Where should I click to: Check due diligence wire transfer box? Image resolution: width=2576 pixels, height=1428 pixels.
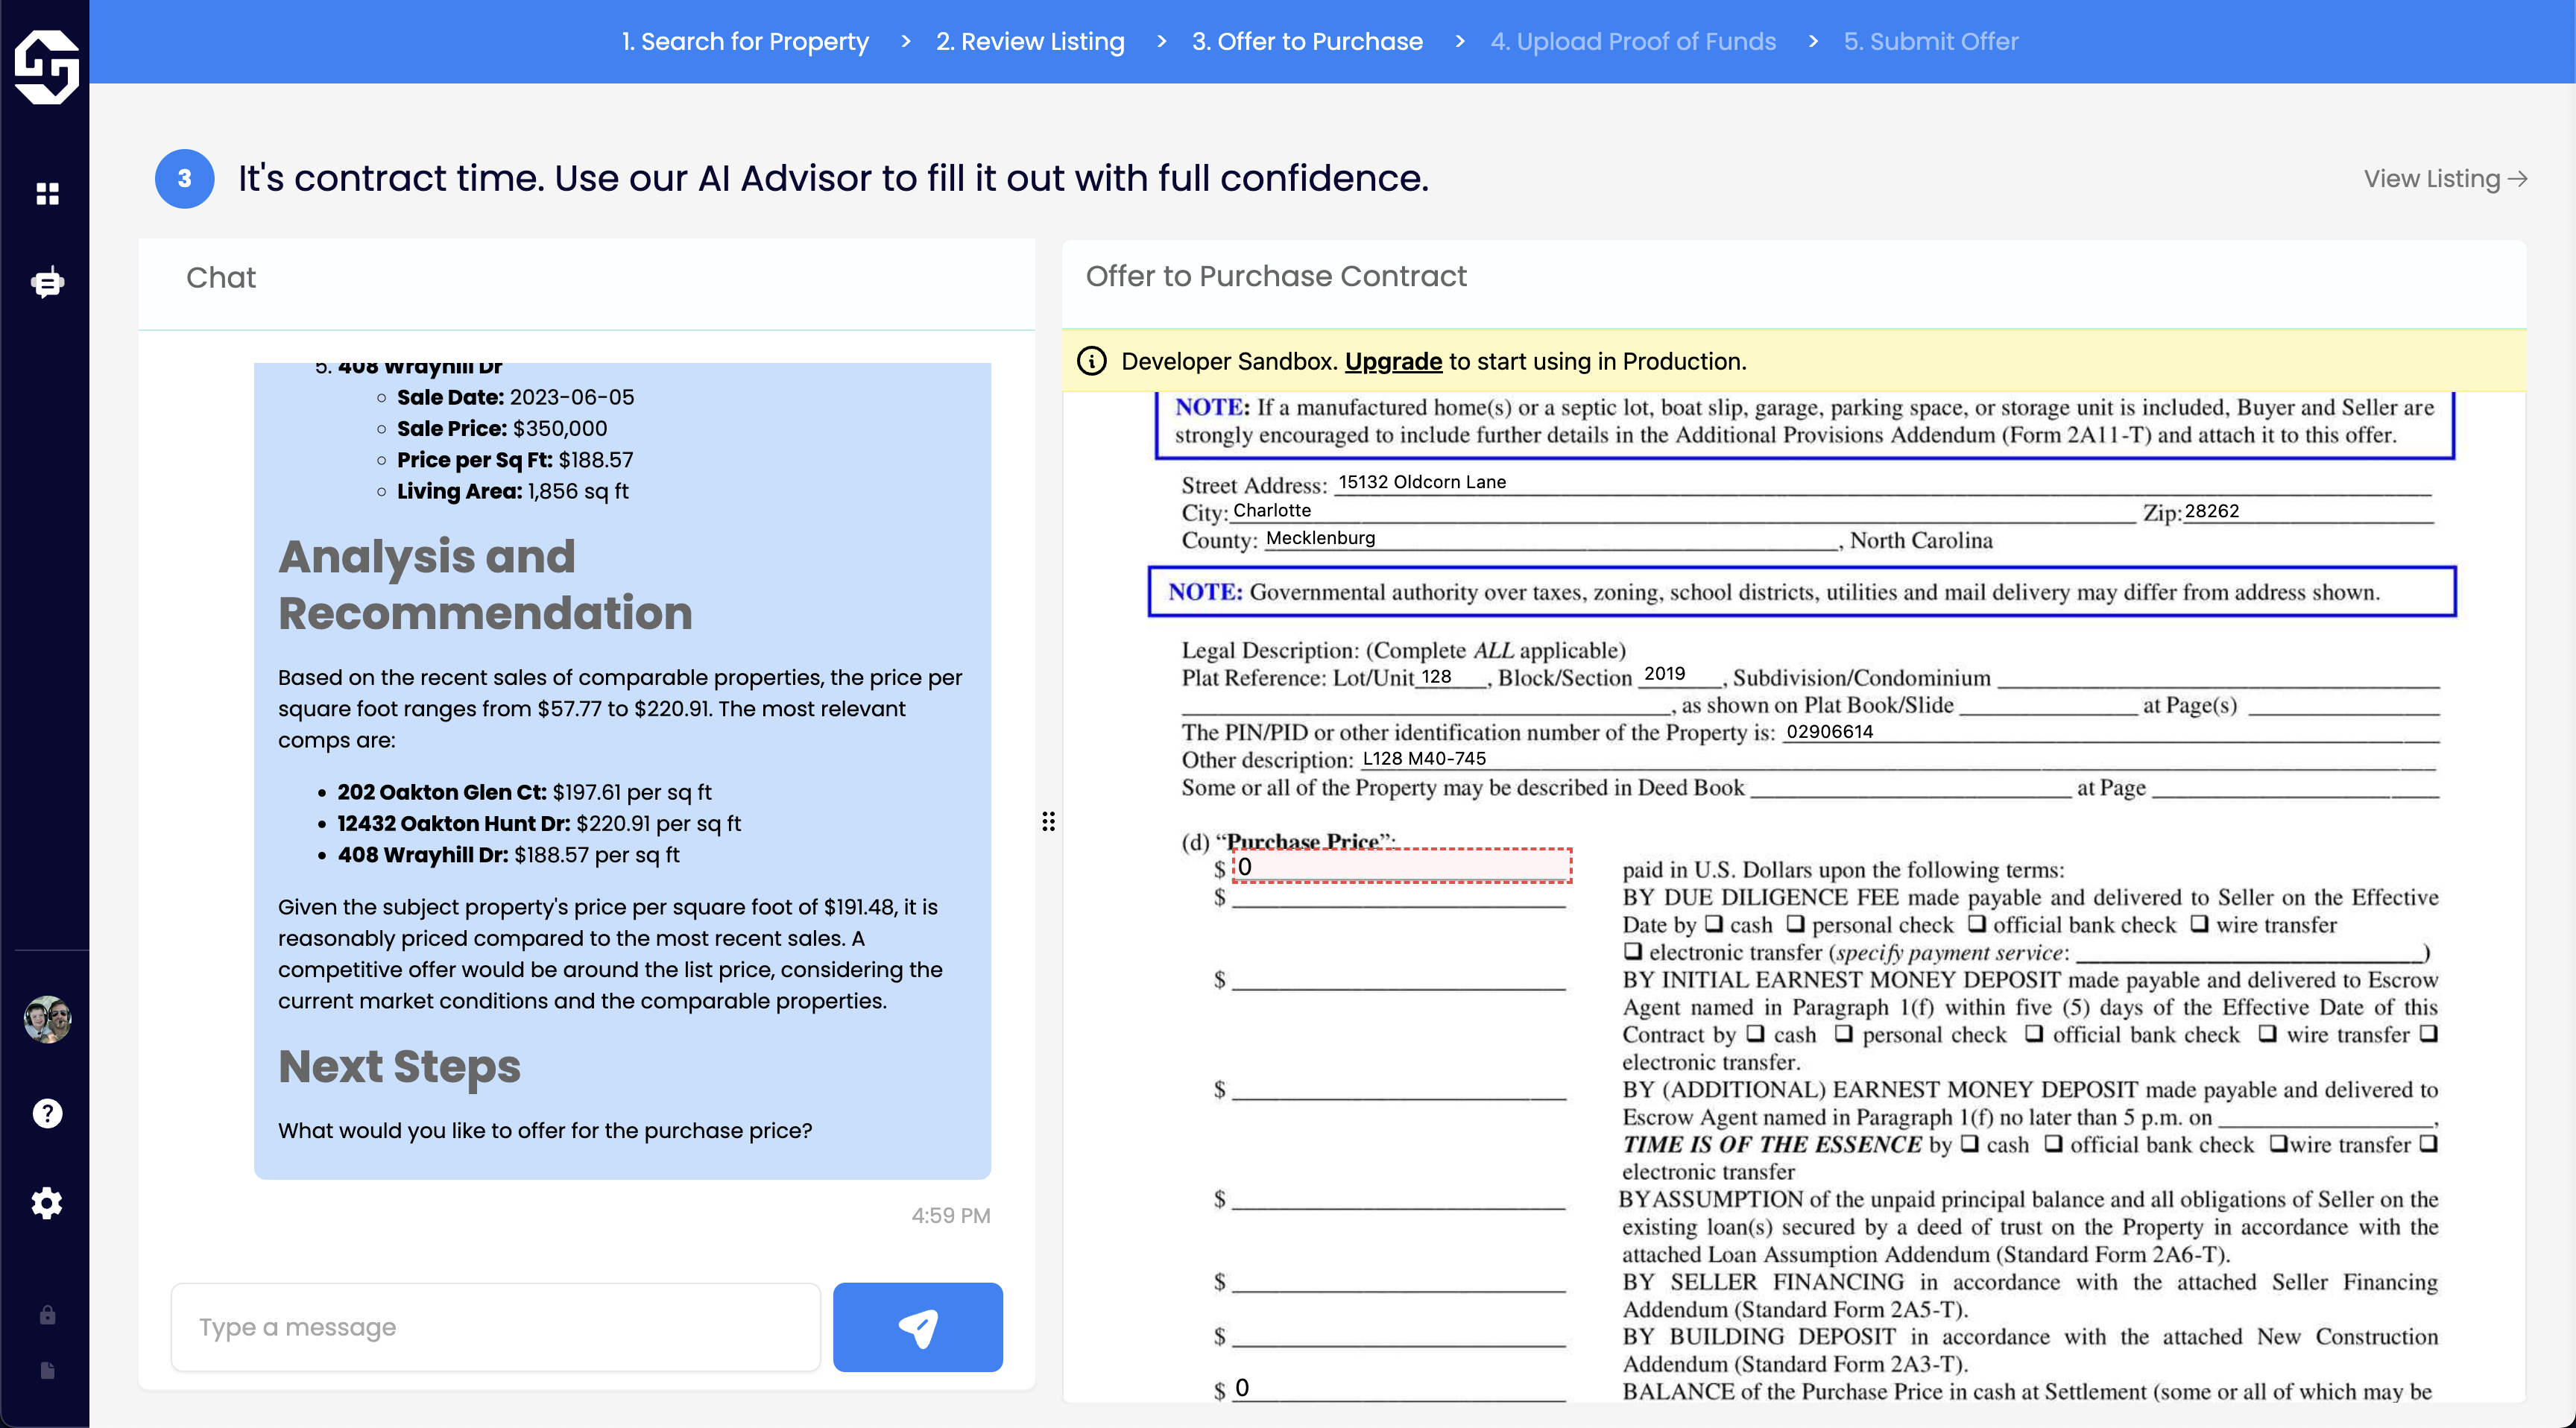click(2199, 924)
